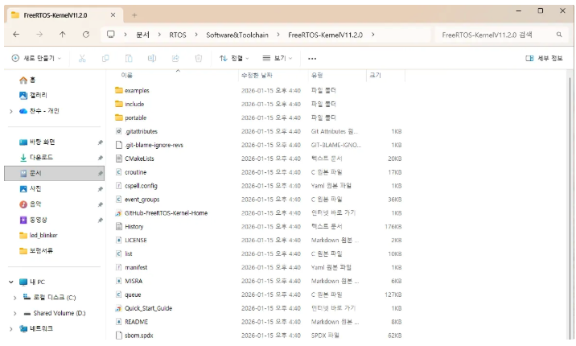Click the PC monitor icon in address bar
This screenshot has height=346, width=576.
110,35
